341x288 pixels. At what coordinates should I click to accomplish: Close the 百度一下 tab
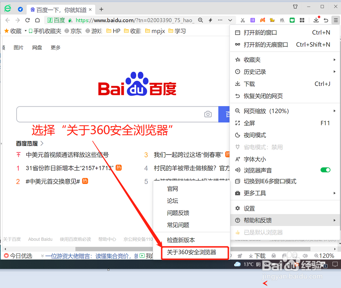pyautogui.click(x=90, y=10)
